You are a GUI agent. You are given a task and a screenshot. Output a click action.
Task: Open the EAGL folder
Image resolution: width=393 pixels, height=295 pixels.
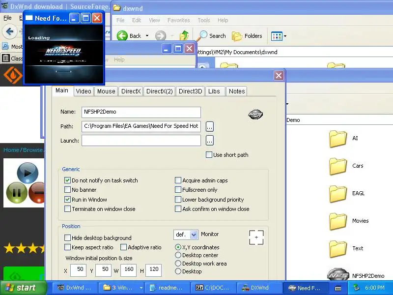pyautogui.click(x=338, y=194)
